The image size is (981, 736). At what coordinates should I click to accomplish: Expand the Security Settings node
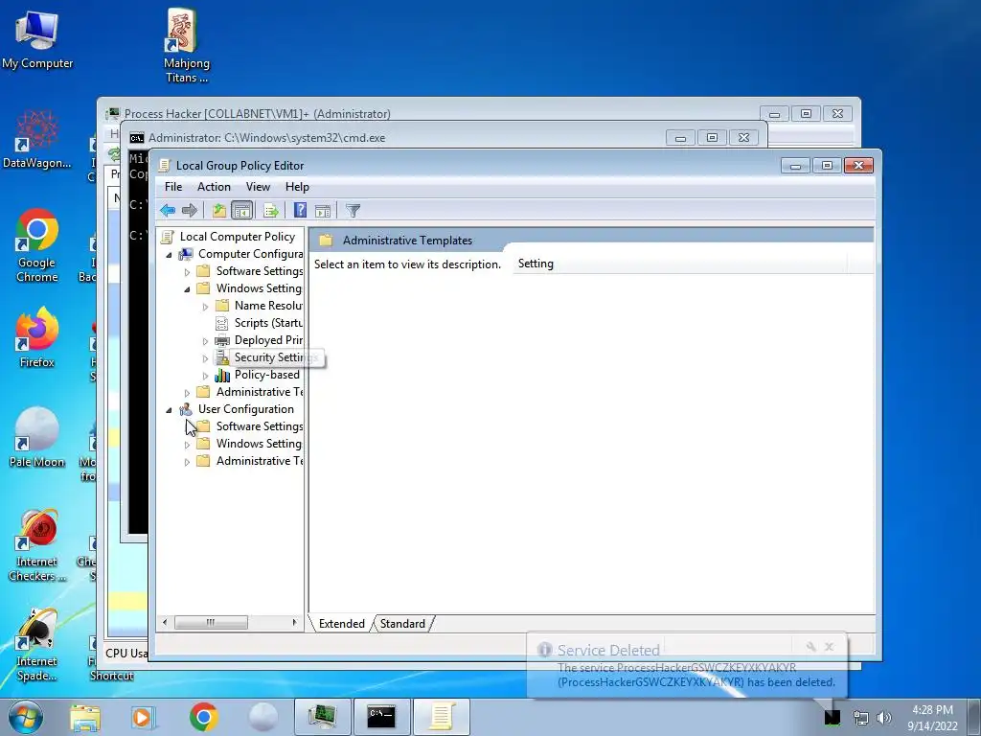205,358
